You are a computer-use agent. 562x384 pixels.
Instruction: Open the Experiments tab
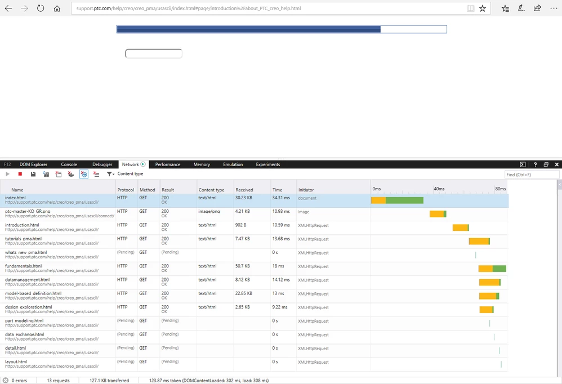click(x=267, y=164)
